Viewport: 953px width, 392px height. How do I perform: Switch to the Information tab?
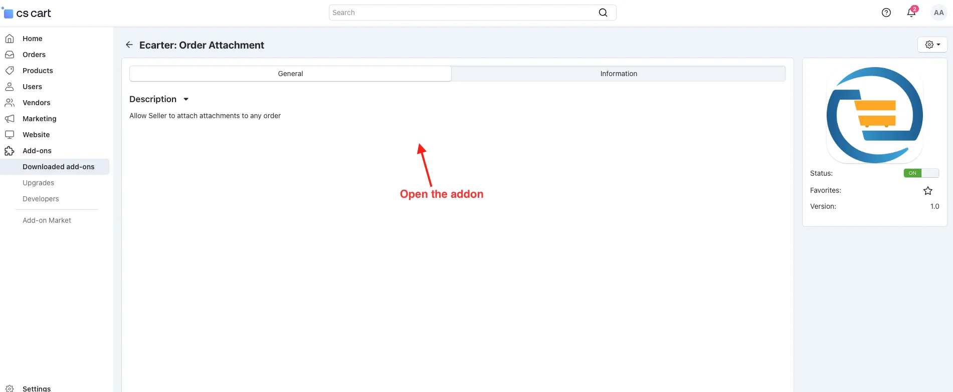pyautogui.click(x=619, y=74)
